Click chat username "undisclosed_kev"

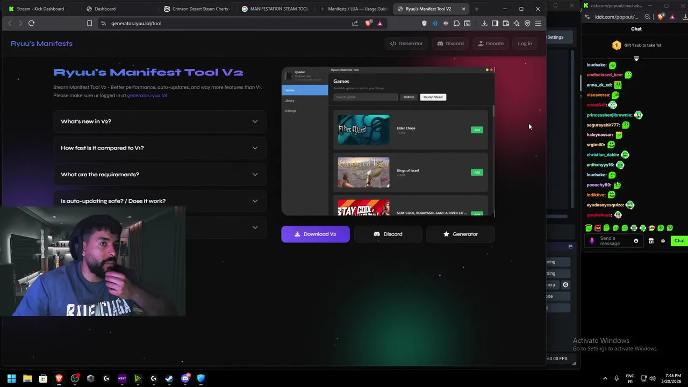pyautogui.click(x=604, y=75)
